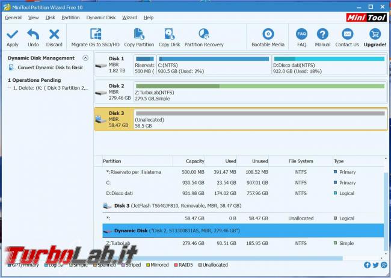Sort list by Capacity column
Screen dimensions: 391x278
(189, 161)
